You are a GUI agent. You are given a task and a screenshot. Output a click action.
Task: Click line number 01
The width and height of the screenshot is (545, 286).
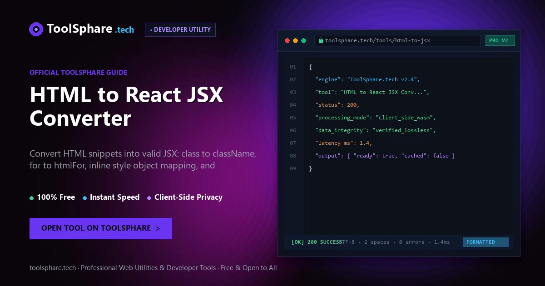(293, 67)
